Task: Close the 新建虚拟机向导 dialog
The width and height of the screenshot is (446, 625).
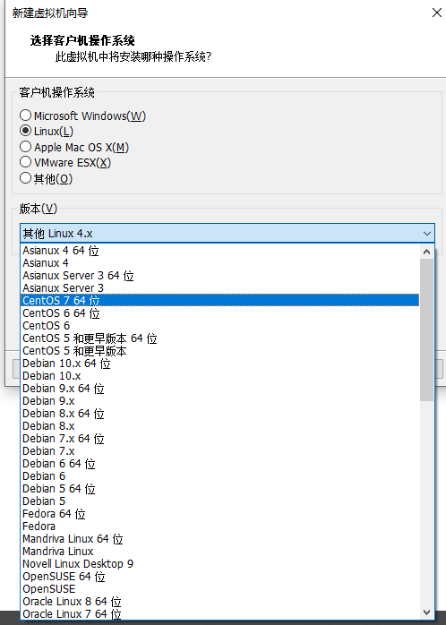Action: [x=437, y=13]
